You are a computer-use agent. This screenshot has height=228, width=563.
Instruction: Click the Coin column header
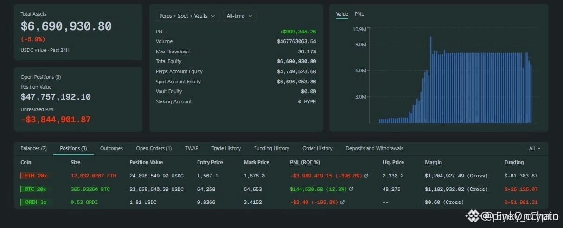coord(26,162)
